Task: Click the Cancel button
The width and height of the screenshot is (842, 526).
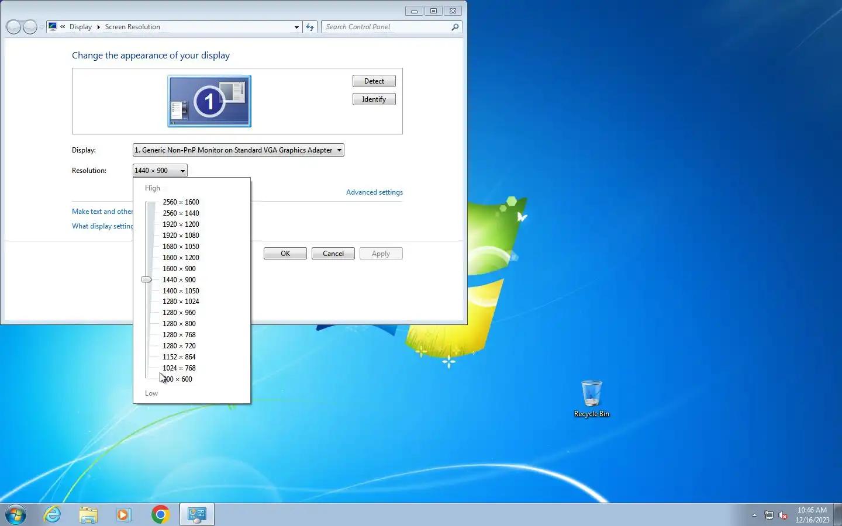Action: 333,254
